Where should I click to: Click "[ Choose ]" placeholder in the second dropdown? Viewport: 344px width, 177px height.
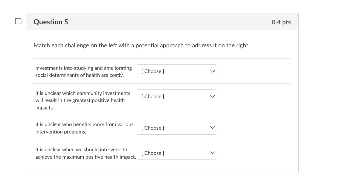tap(153, 96)
